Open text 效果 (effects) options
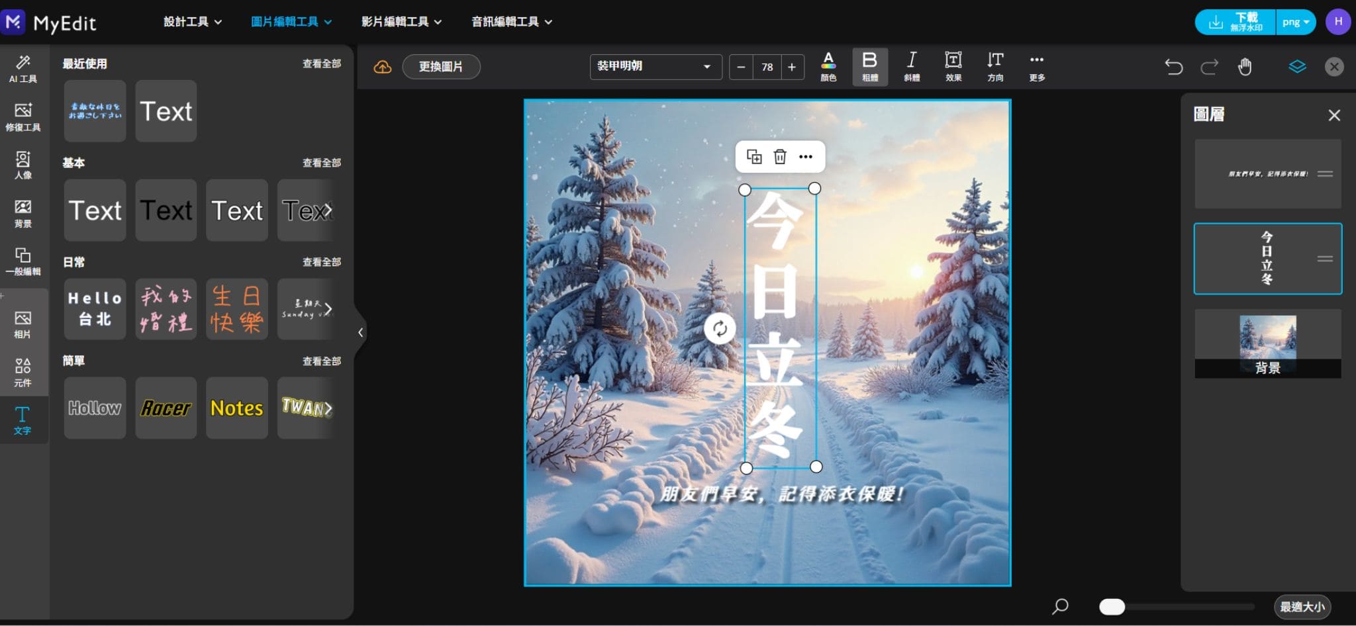 953,66
